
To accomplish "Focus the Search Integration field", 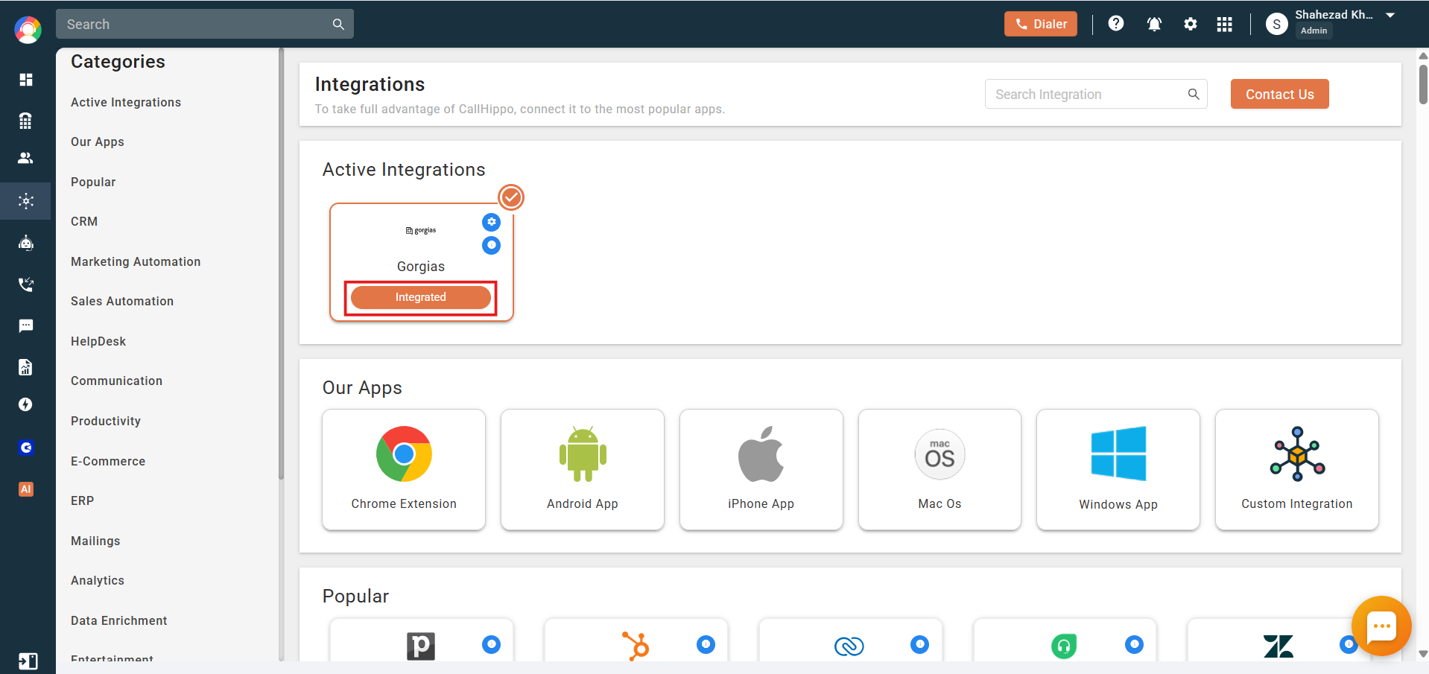I will [x=1096, y=94].
